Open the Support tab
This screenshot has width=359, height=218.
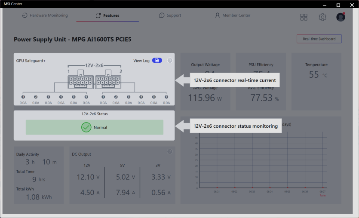170,15
